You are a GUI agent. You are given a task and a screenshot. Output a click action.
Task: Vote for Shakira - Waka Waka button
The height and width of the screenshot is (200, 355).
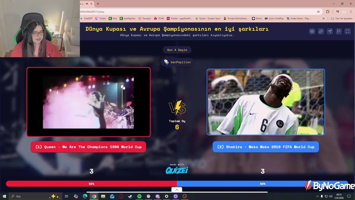tap(266, 147)
